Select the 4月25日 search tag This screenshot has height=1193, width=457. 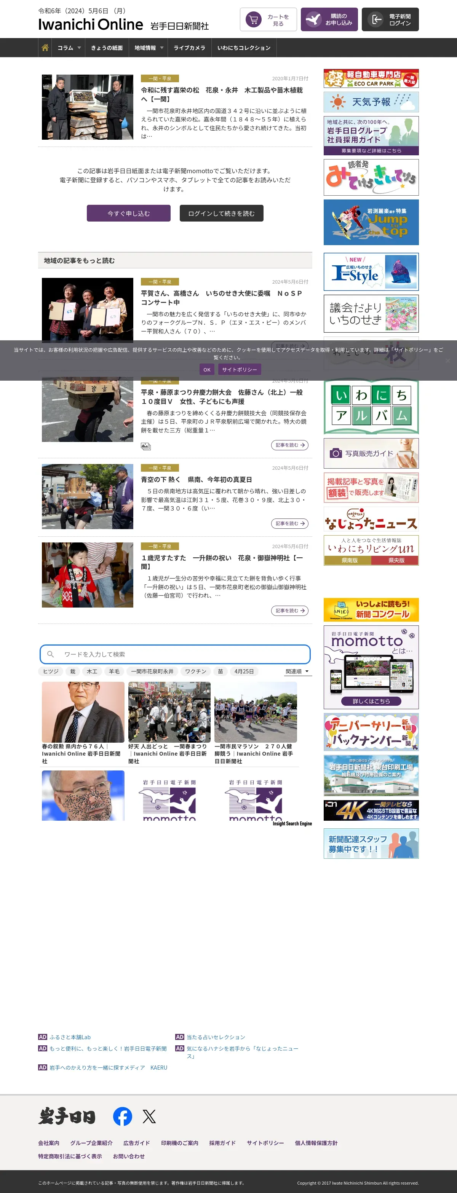(244, 671)
